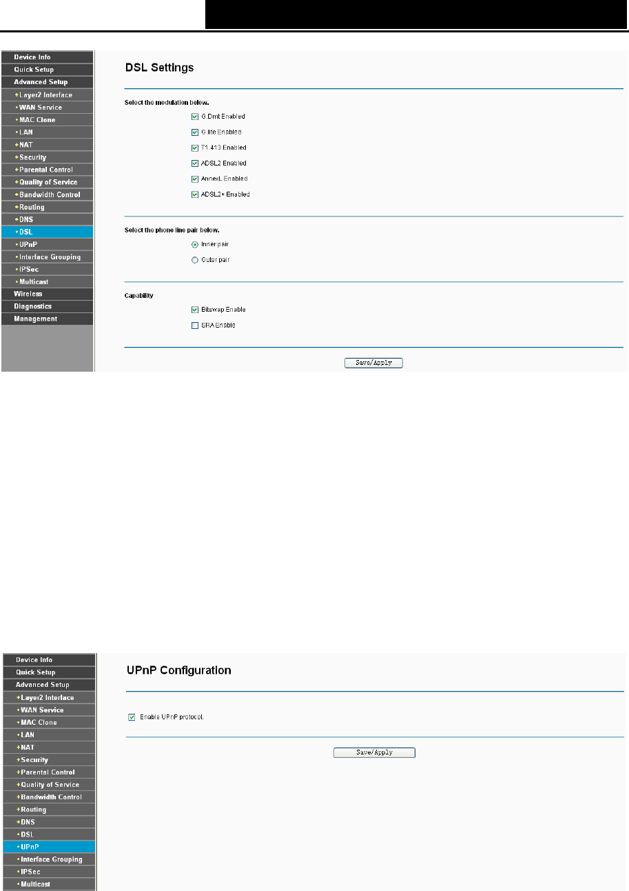This screenshot has height=891, width=629.
Task: Expand Security in DSL Settings sidebar
Action: 47,157
